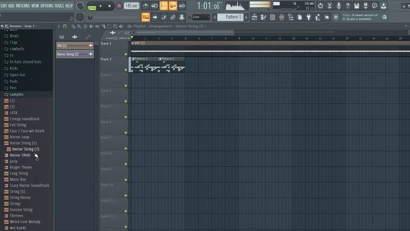Select the Delete tool in playlist toolbar
Image resolution: width=410 pixels, height=231 pixels.
[x=85, y=26]
